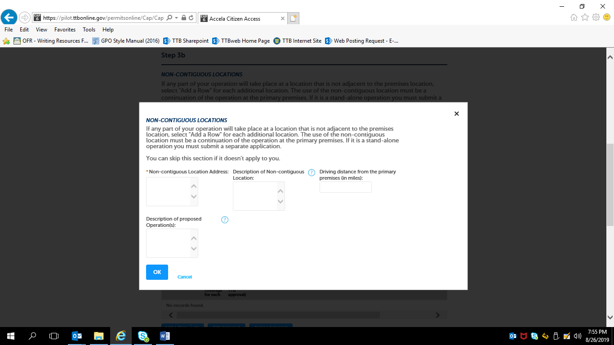Viewport: 614px width, 345px height.
Task: Click up arrow in Description of Non-contiguous Location box
Action: (280, 190)
